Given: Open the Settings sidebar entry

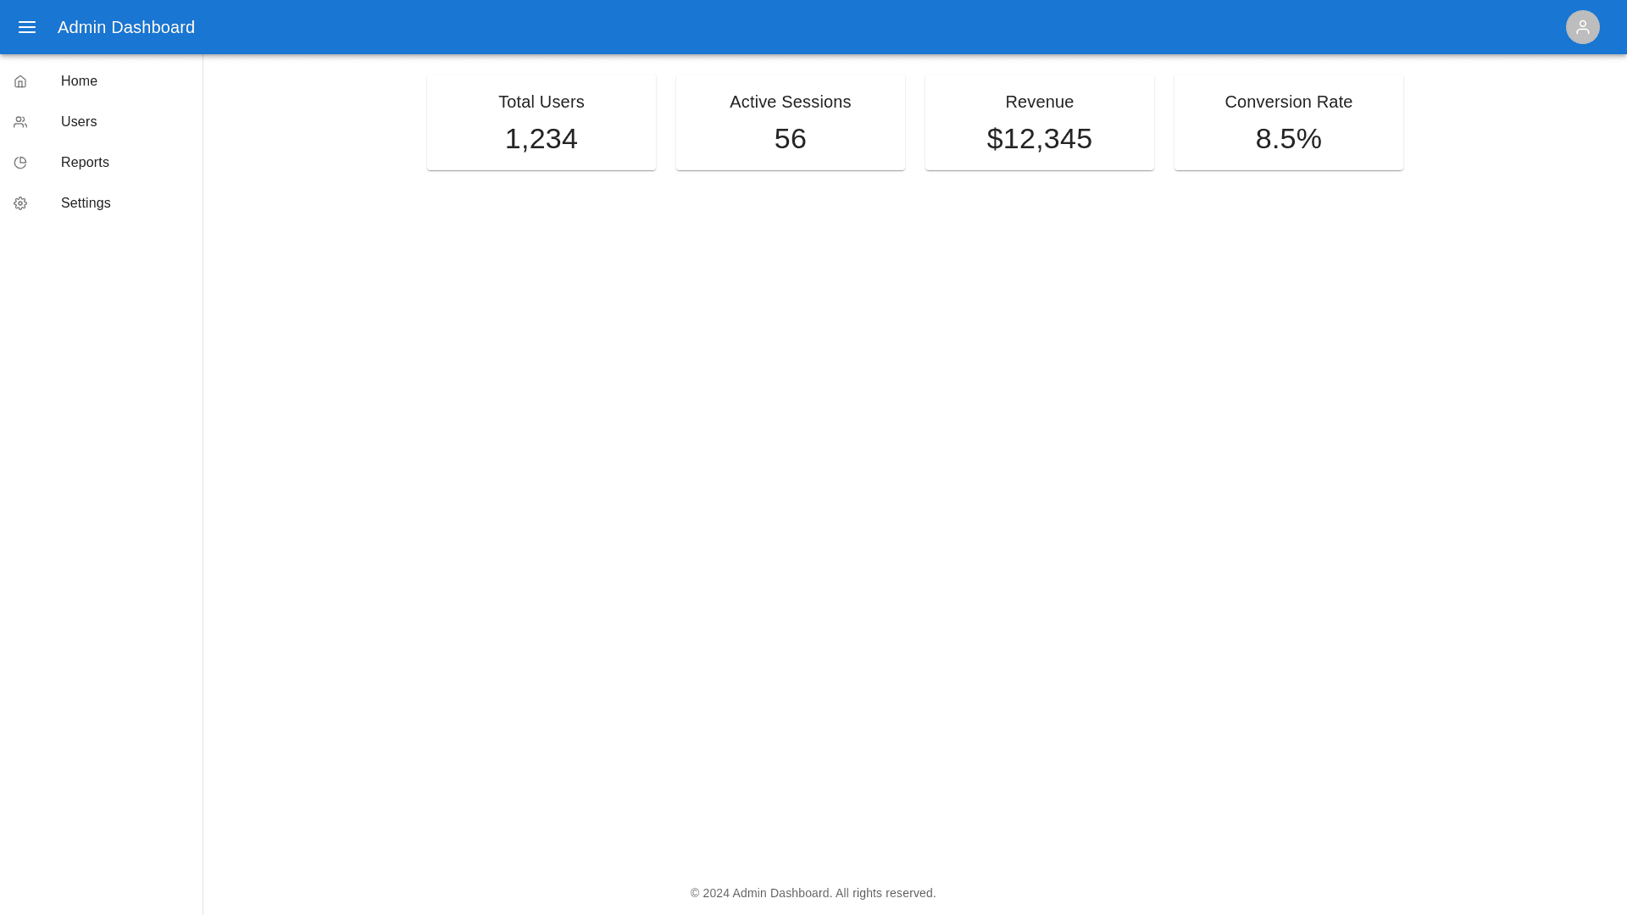Looking at the screenshot, I should (86, 203).
